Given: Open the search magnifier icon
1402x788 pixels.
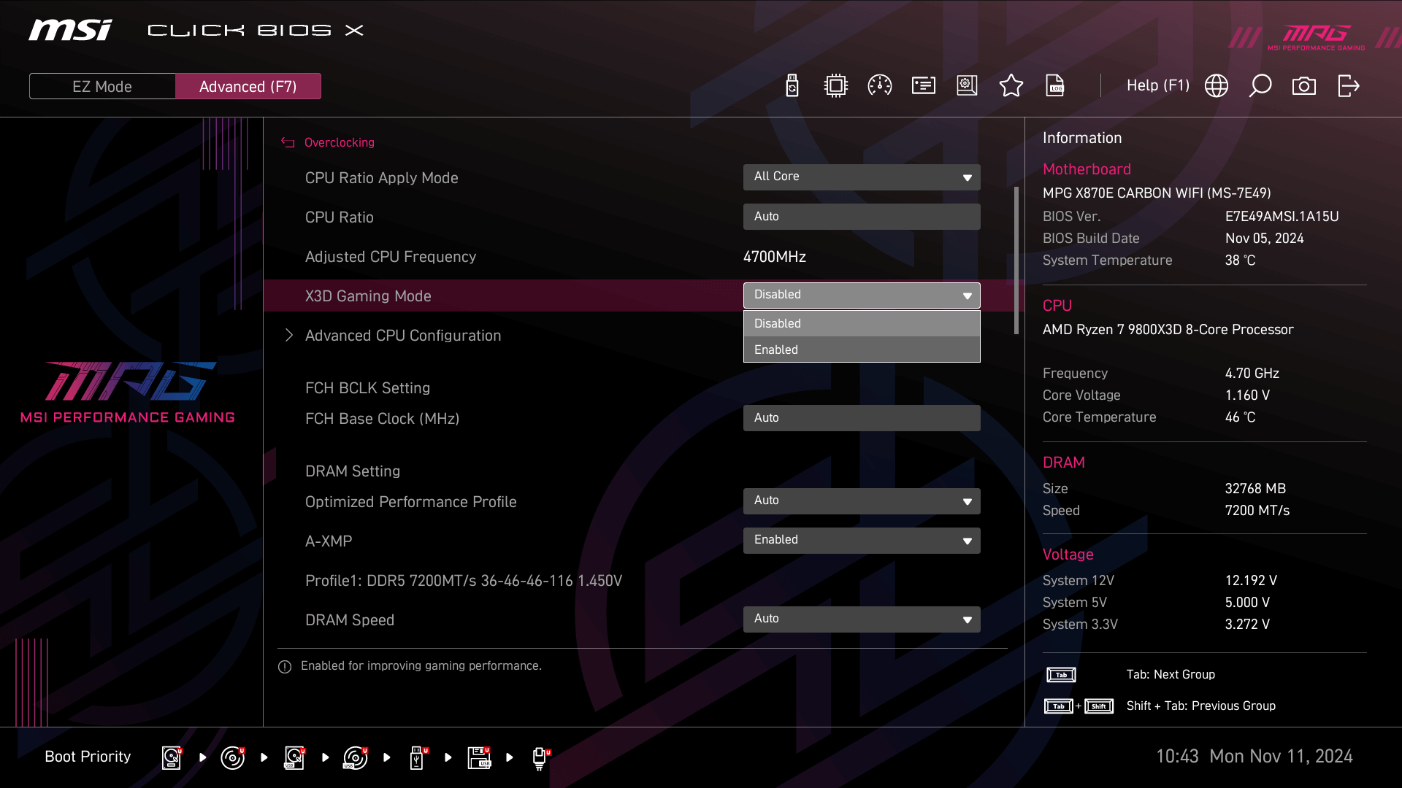Looking at the screenshot, I should 1260,85.
